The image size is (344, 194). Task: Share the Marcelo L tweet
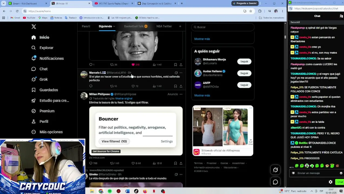(181, 86)
